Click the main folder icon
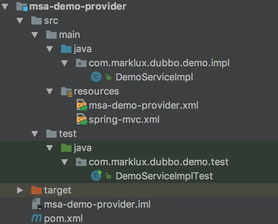 (51, 35)
